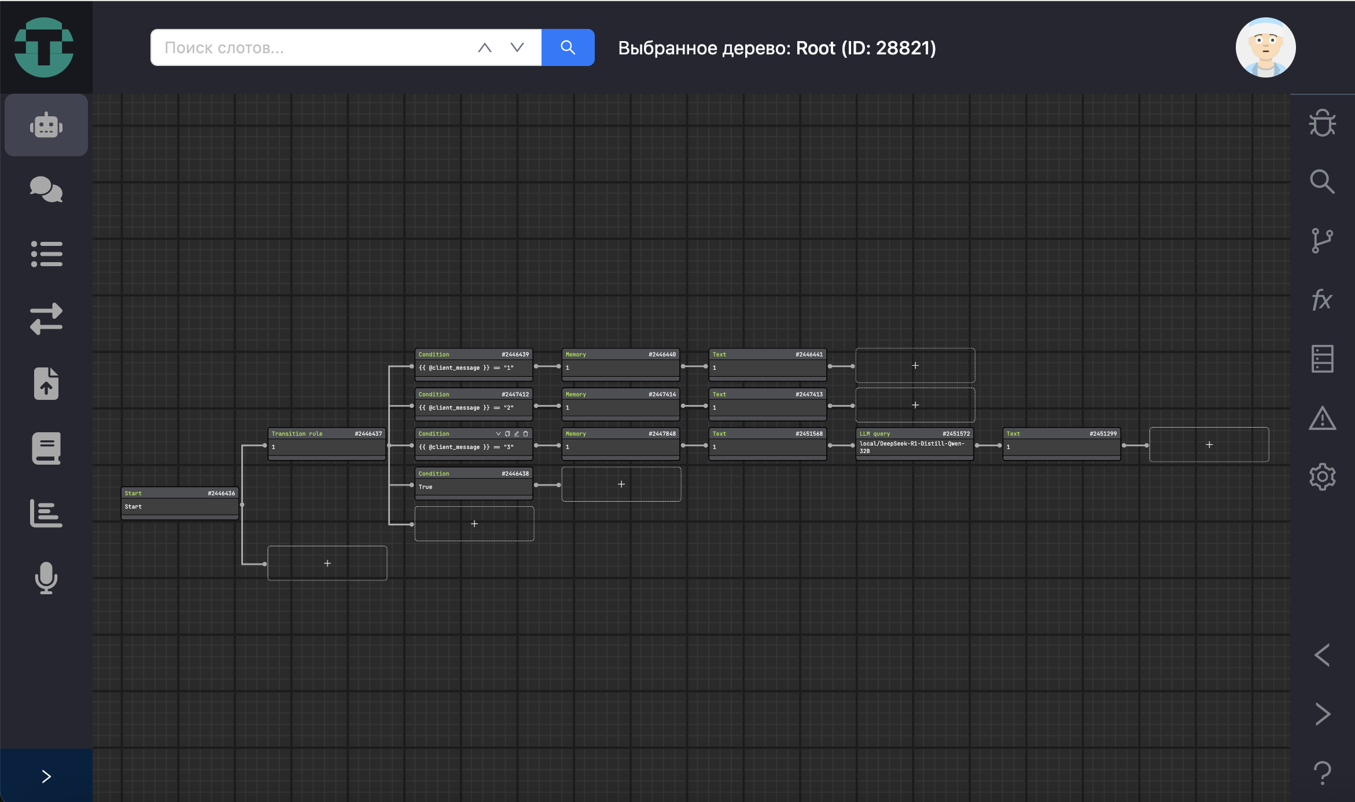
Task: Click the git branch icon
Action: coord(1322,240)
